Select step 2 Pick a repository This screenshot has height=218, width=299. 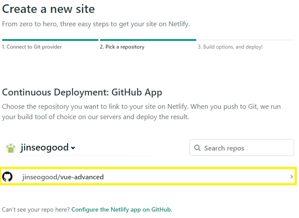(122, 47)
